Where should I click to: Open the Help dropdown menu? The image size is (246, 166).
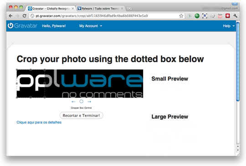(229, 26)
